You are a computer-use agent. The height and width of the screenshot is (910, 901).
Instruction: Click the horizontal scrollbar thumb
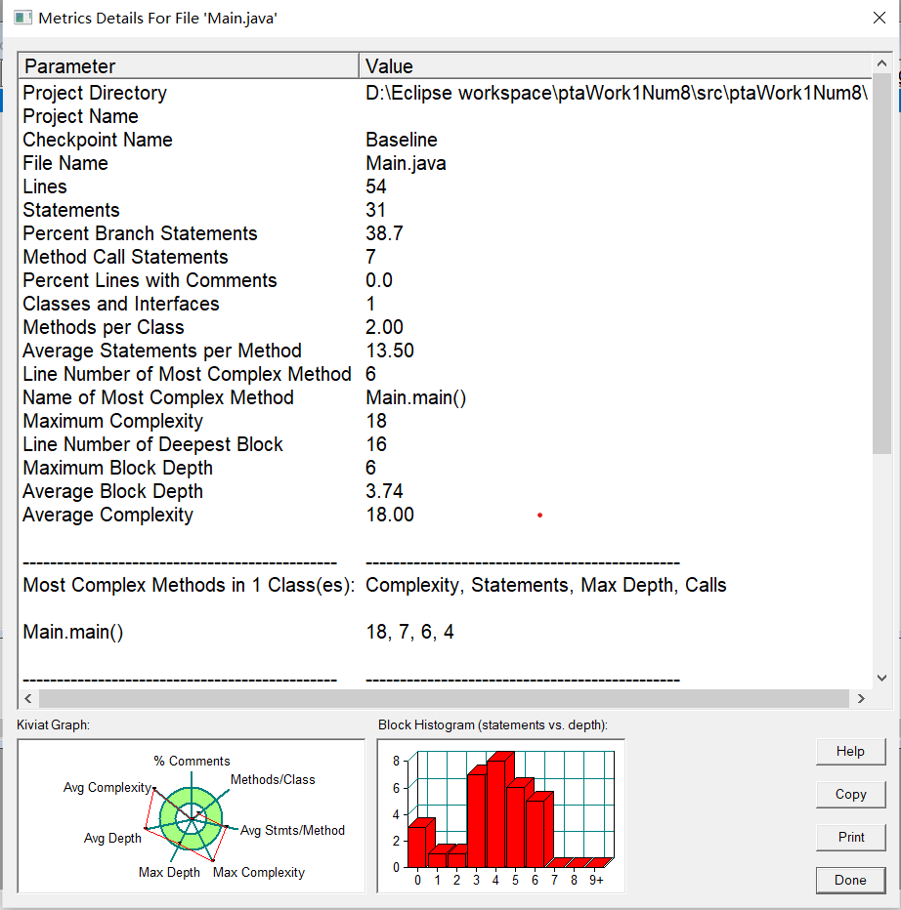click(445, 699)
